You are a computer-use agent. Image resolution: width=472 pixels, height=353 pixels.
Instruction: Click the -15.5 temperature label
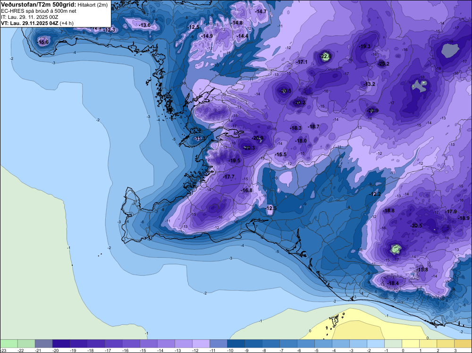tap(280, 154)
